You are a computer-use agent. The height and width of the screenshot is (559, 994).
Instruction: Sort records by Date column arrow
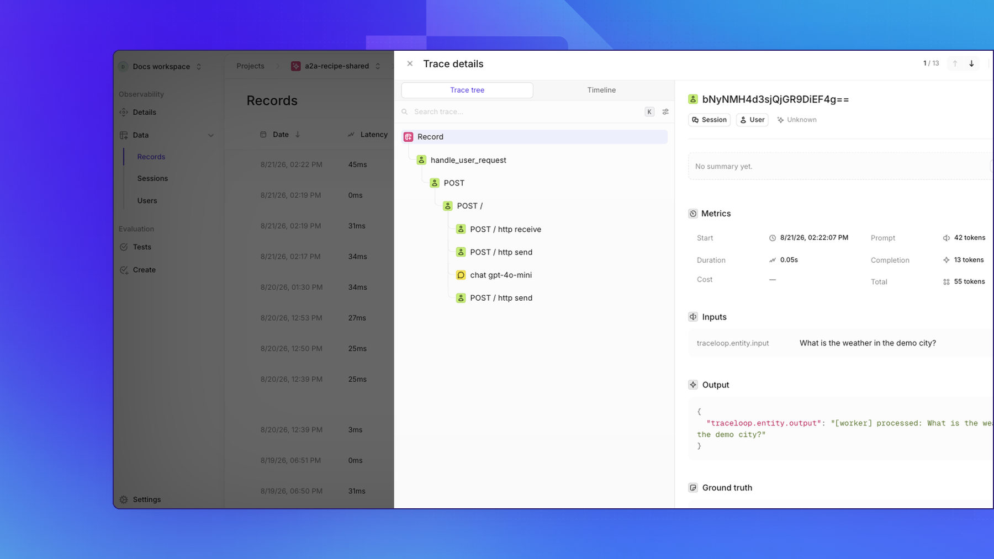coord(298,135)
